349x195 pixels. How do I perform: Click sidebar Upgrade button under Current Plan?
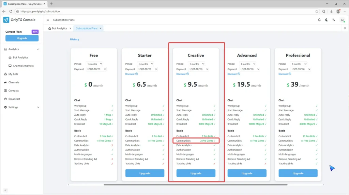point(22,38)
